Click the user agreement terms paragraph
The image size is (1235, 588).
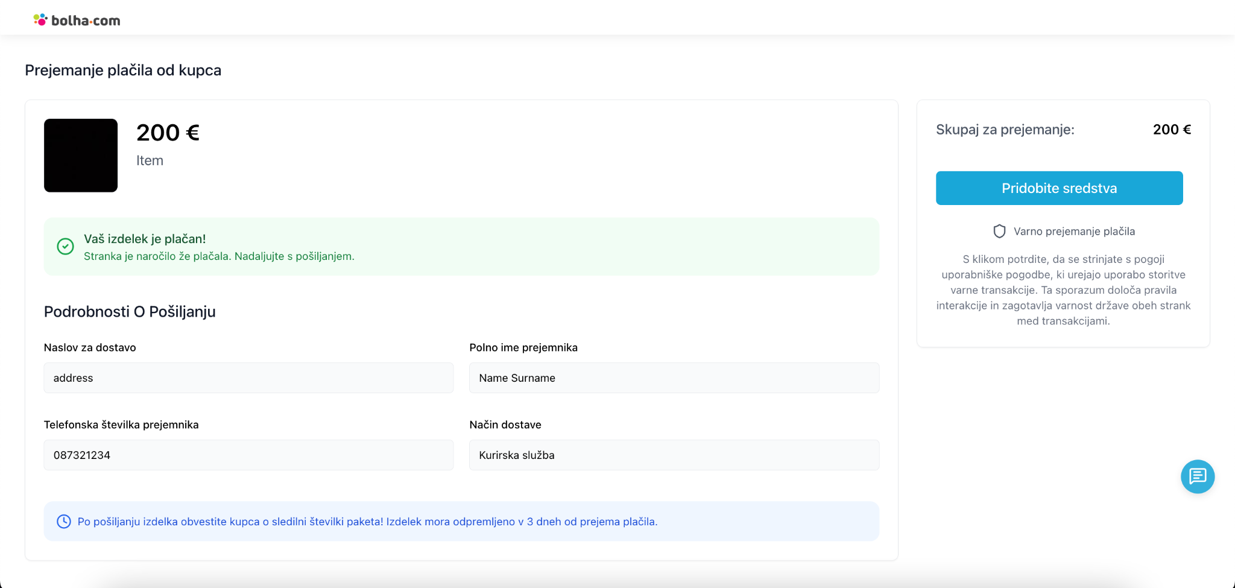pyautogui.click(x=1063, y=290)
